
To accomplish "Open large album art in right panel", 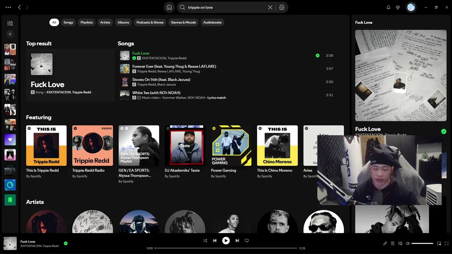I will (401, 75).
